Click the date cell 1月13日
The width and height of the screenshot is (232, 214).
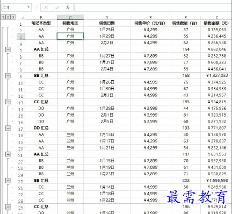107,134
